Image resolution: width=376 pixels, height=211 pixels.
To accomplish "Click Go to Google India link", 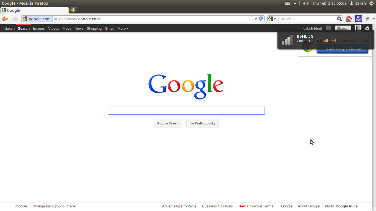I will point(341,206).
